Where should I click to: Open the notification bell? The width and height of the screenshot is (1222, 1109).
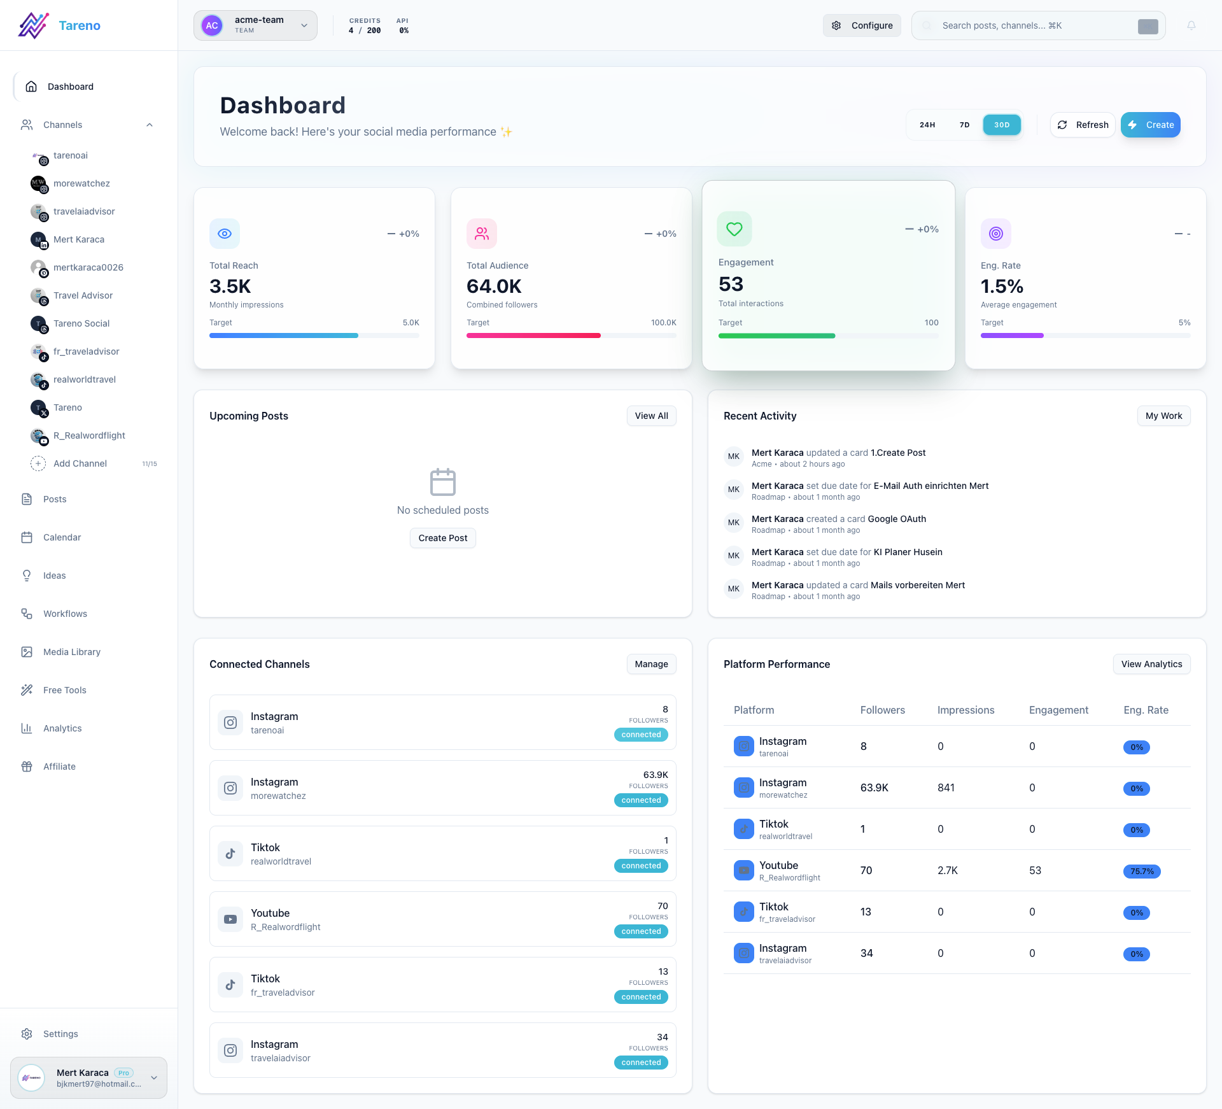pos(1191,25)
